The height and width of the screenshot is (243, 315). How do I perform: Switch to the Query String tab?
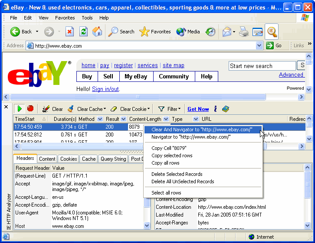[x=113, y=159]
